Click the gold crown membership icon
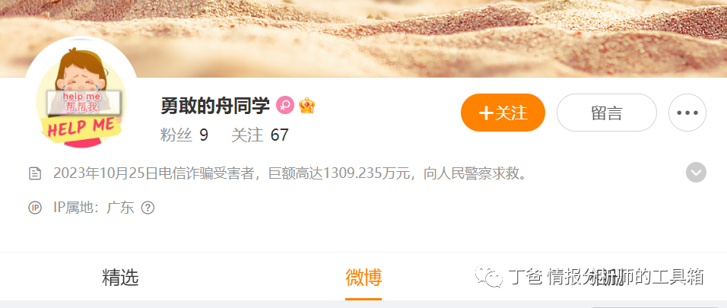This screenshot has width=727, height=308. point(306,106)
